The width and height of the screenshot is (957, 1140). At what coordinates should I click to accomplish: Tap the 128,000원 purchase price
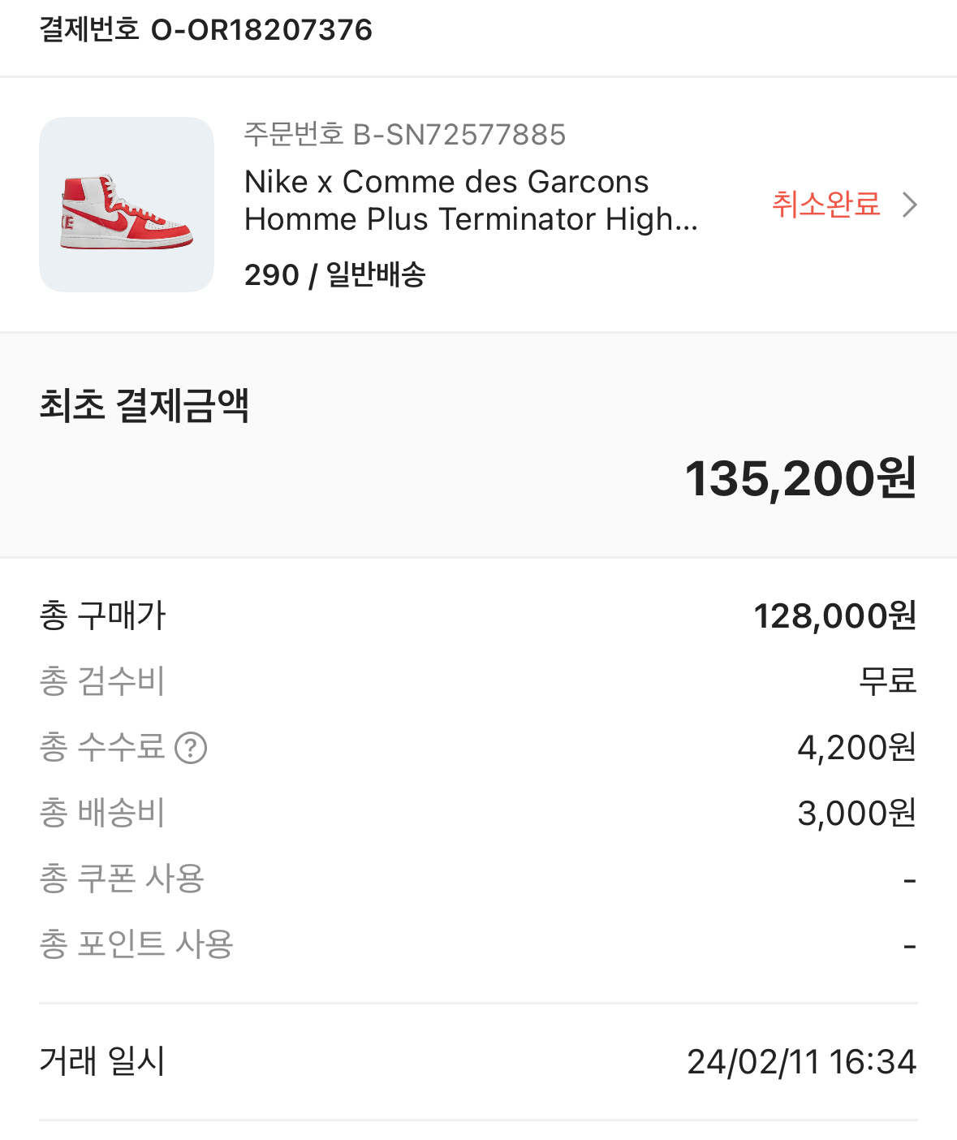835,616
